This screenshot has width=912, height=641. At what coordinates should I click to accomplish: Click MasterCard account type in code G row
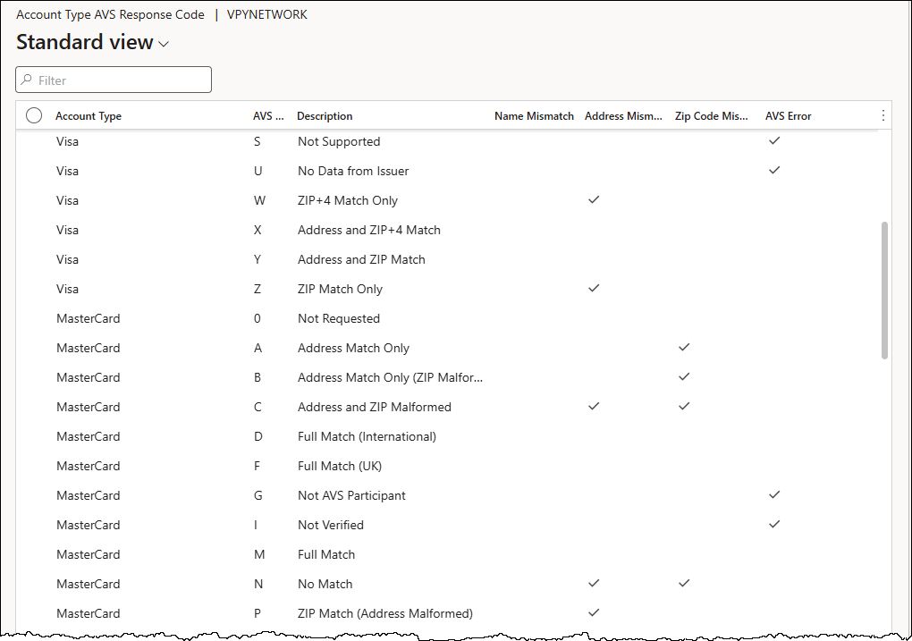point(89,495)
